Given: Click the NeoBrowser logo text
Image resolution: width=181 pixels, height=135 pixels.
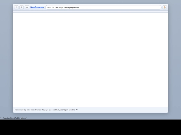Looking at the screenshot, I should (x=37, y=7).
